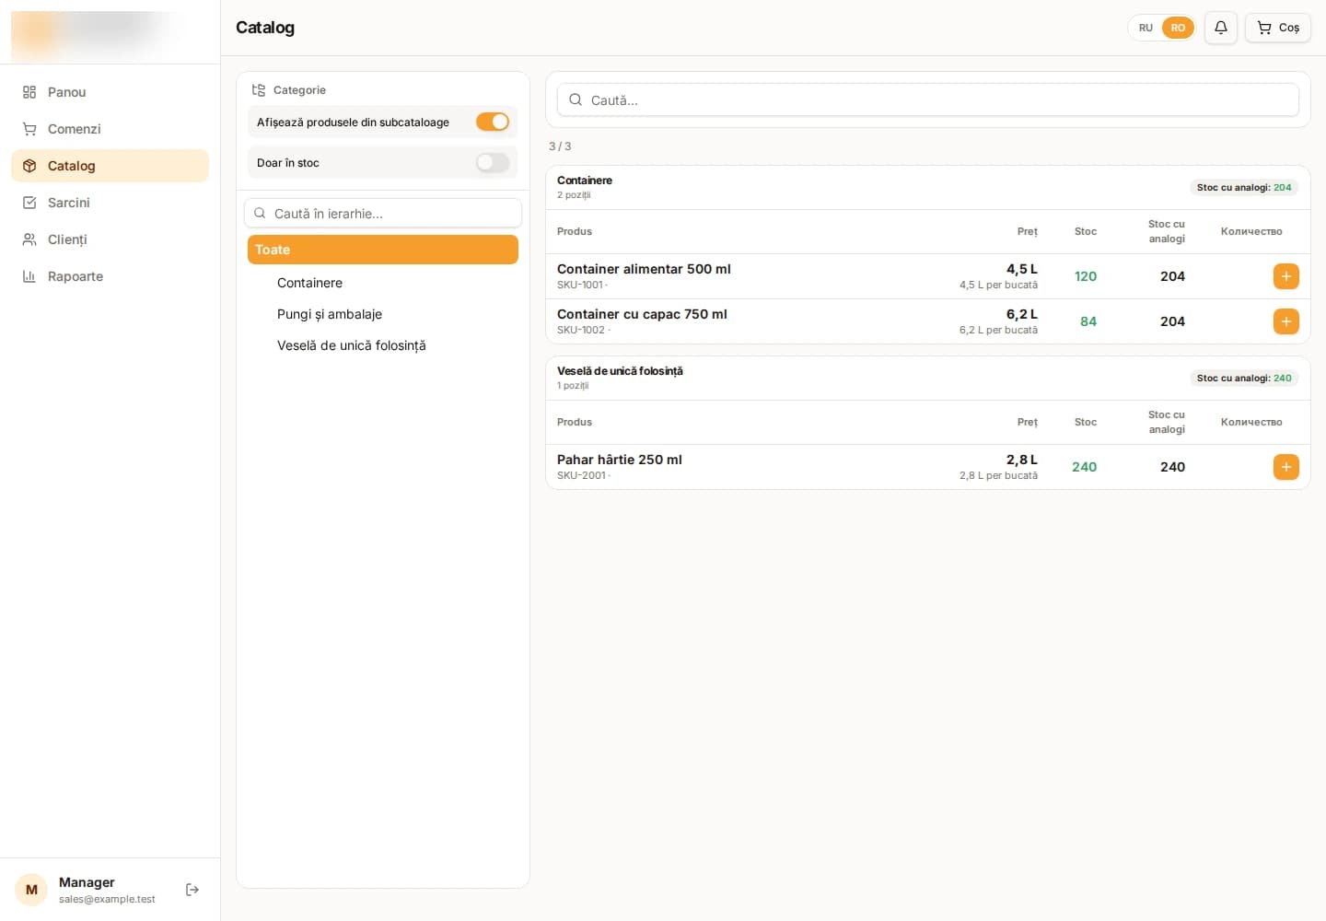Click the Panou dashboard icon
This screenshot has width=1326, height=921.
pos(29,92)
